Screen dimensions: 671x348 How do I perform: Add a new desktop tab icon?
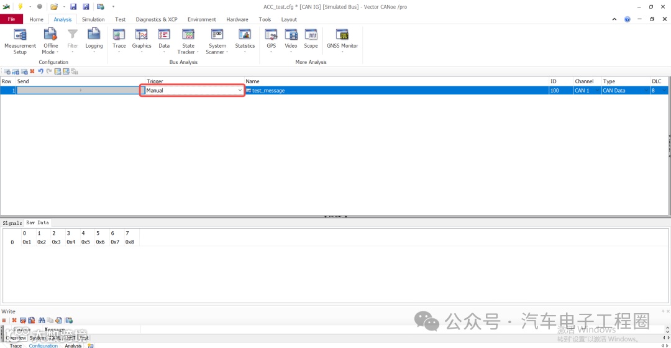click(91, 346)
